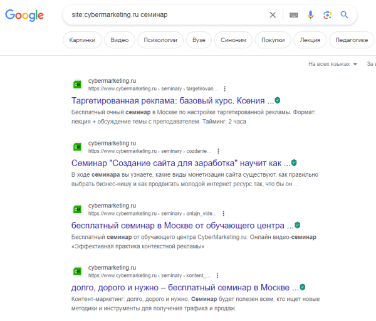The width and height of the screenshot is (376, 321).
Task: Open "бесплатный семинар в Москве" result link
Action: click(x=182, y=225)
